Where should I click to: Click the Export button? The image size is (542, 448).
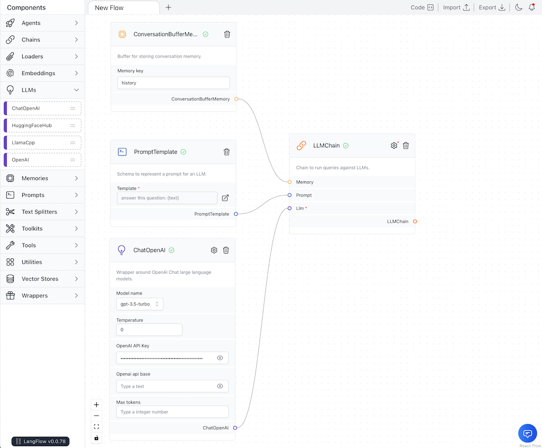[492, 7]
